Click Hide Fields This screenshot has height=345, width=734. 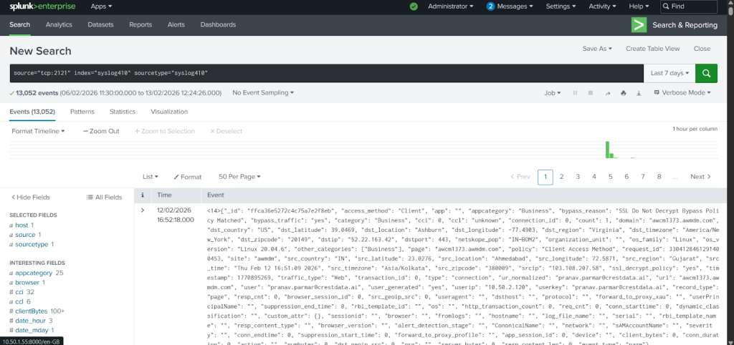(x=30, y=198)
